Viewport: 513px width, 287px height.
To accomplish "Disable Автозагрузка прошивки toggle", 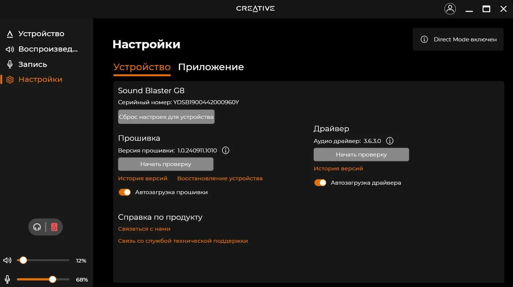I will pos(125,192).
